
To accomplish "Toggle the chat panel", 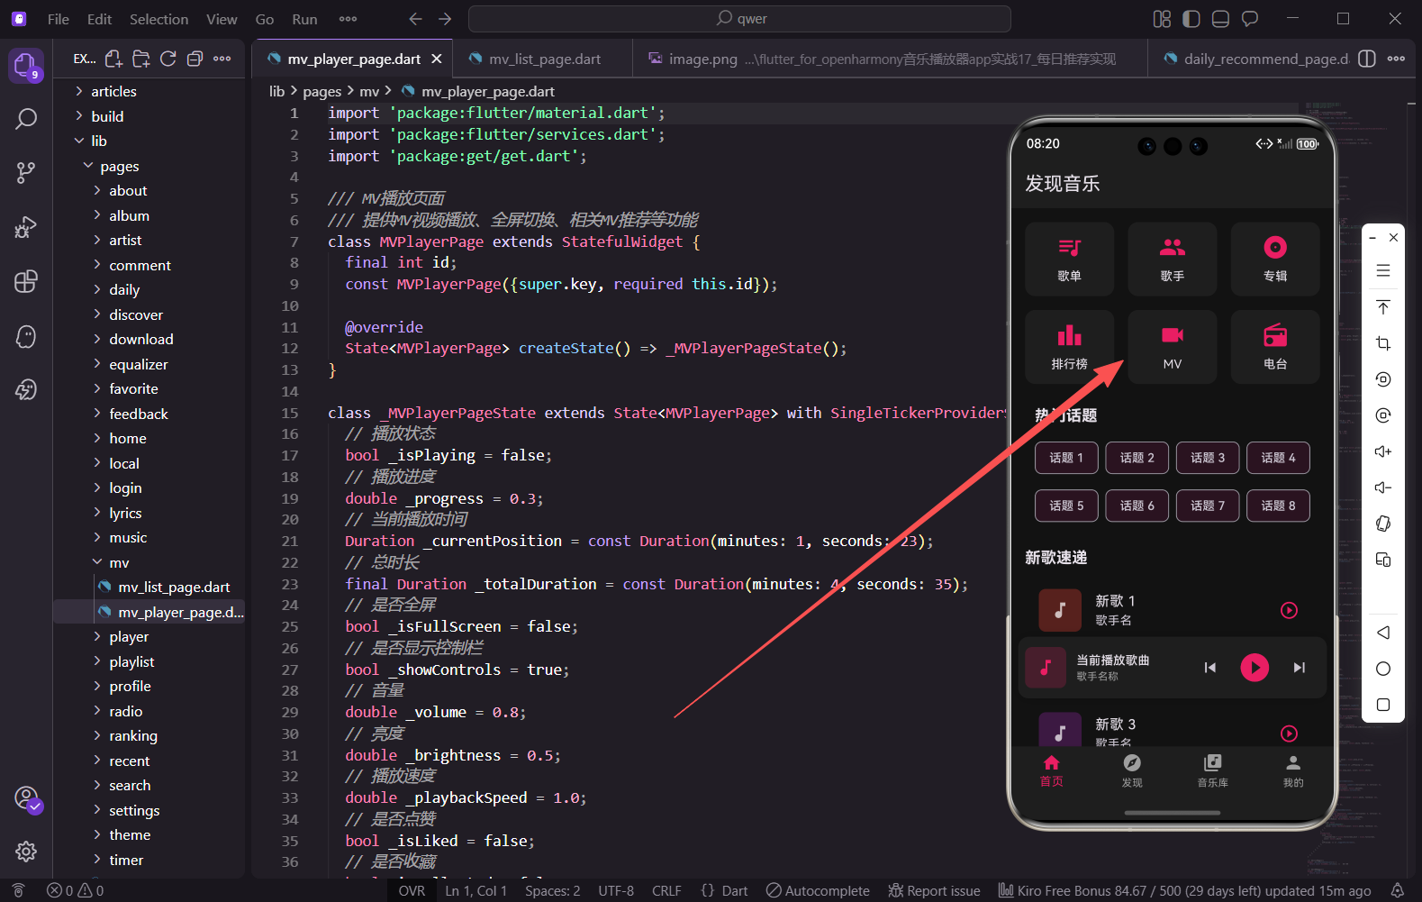I will pos(1250,19).
